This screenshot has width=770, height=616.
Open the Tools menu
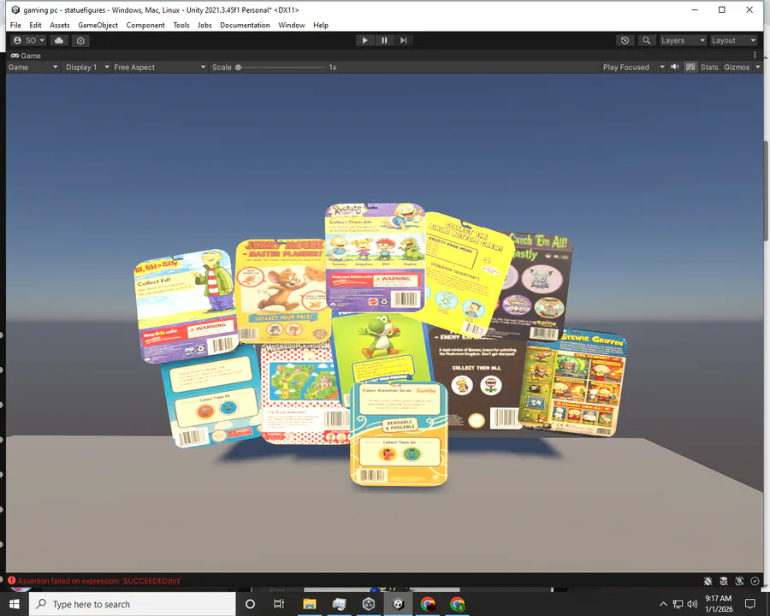point(181,25)
